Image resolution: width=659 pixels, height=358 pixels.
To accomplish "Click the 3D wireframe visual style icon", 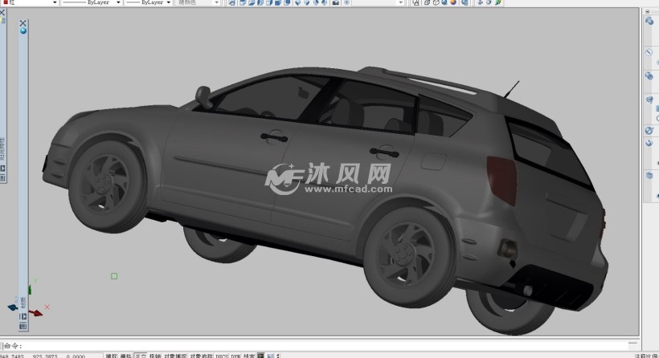I will 427,2.
